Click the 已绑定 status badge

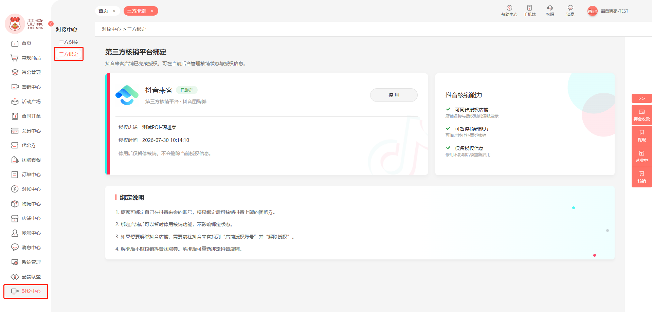point(187,90)
